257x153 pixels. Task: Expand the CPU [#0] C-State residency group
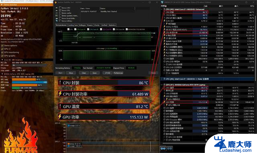click(162, 79)
